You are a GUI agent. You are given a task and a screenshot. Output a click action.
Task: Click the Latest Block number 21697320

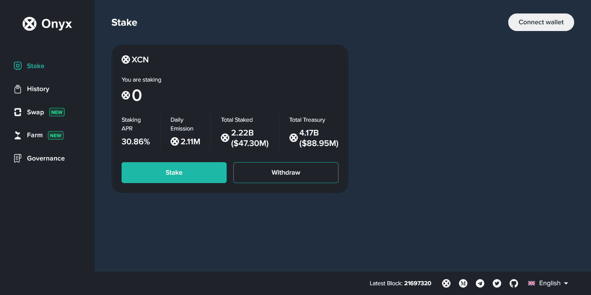click(x=418, y=283)
